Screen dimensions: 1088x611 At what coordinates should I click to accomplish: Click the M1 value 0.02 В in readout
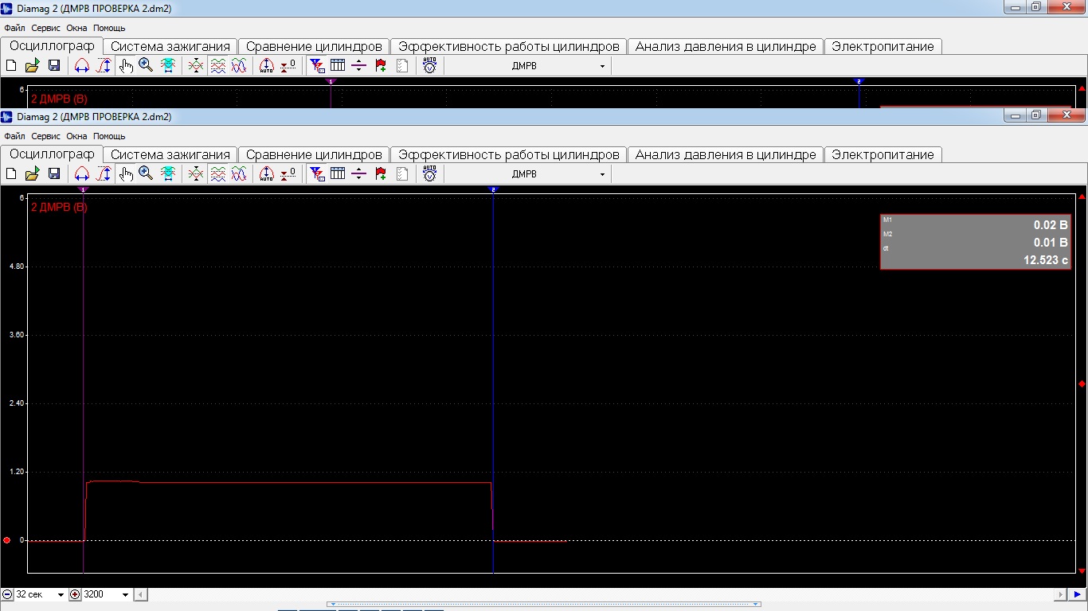click(x=1051, y=225)
